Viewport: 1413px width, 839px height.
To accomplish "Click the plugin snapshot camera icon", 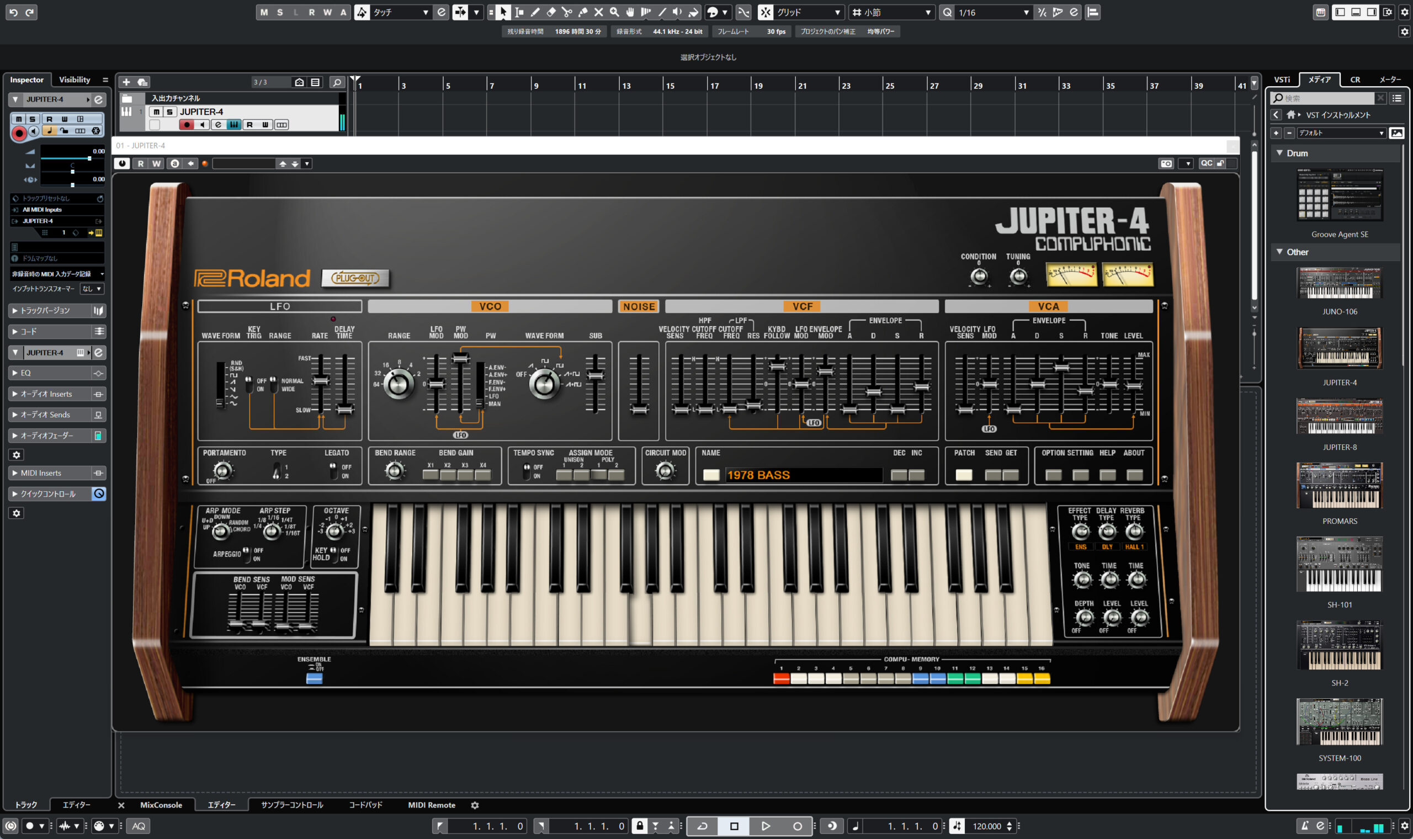I will click(1166, 163).
